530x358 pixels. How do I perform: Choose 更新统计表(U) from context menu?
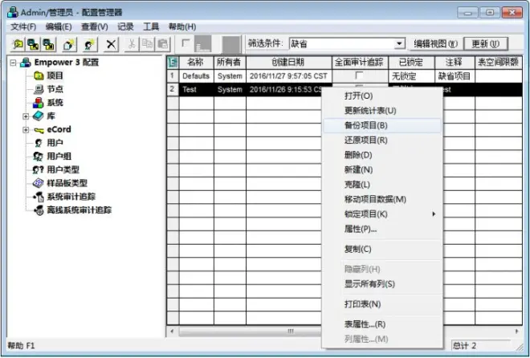(x=382, y=111)
